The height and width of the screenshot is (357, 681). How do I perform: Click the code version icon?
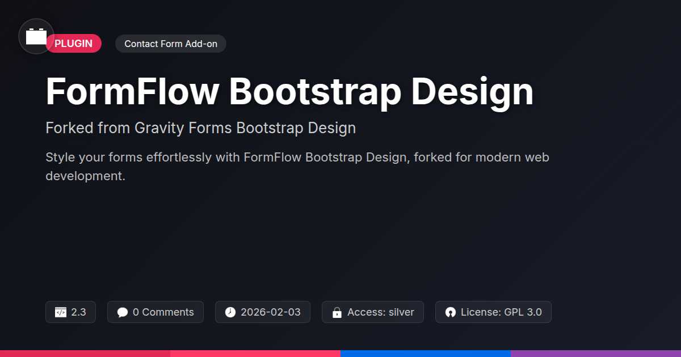(x=61, y=312)
